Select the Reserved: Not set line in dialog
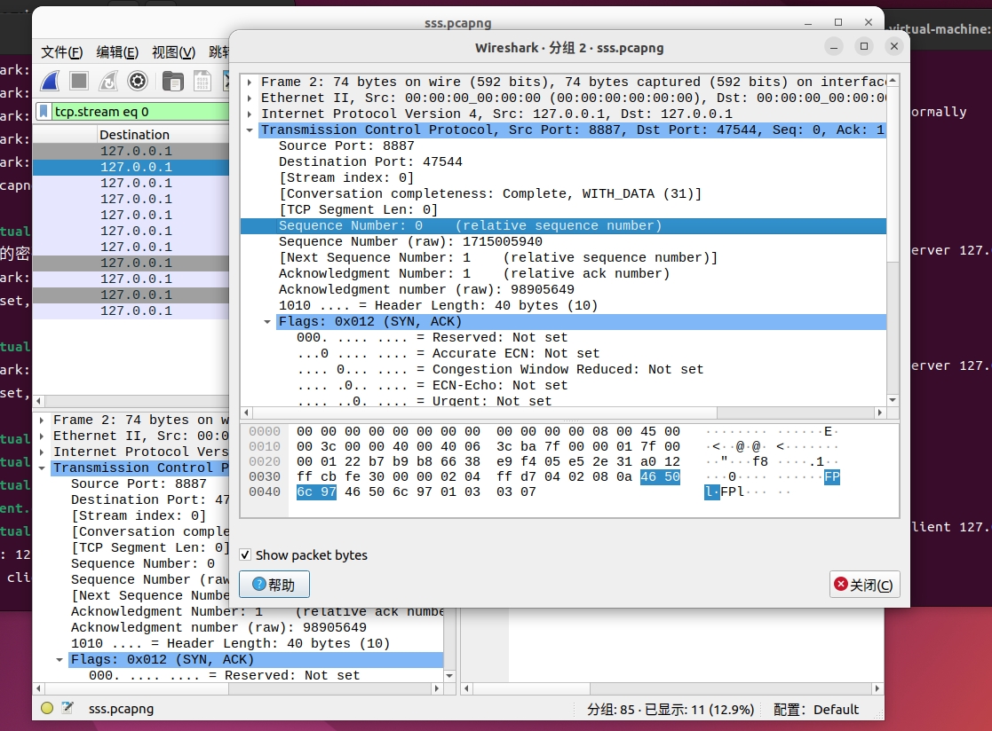This screenshot has width=992, height=731. coord(433,337)
